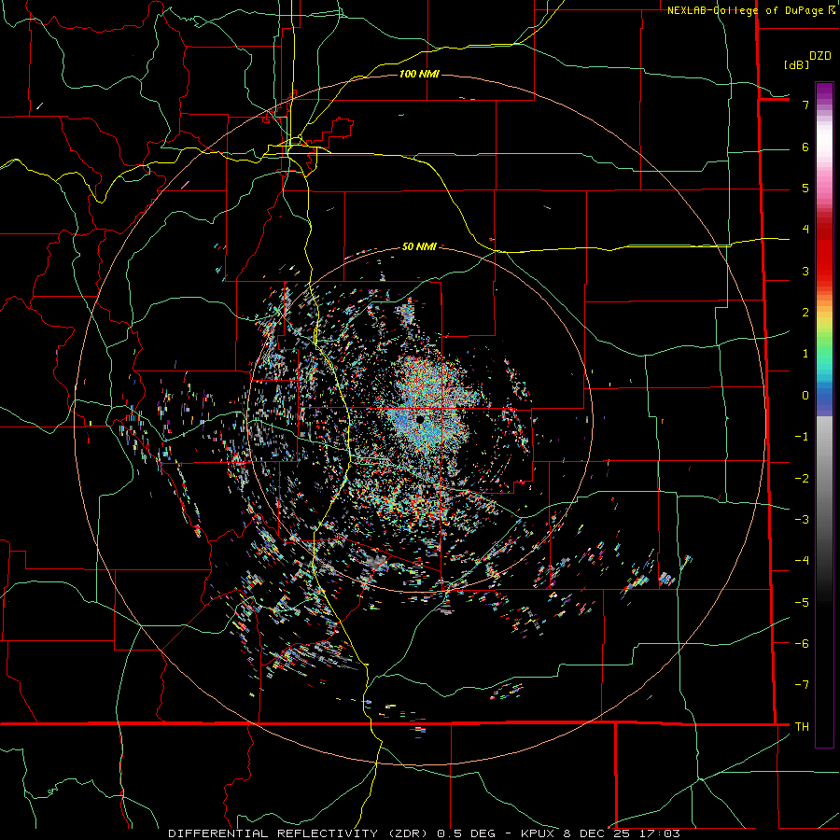840x840 pixels.
Task: Click the scale value -6
Action: tap(802, 644)
